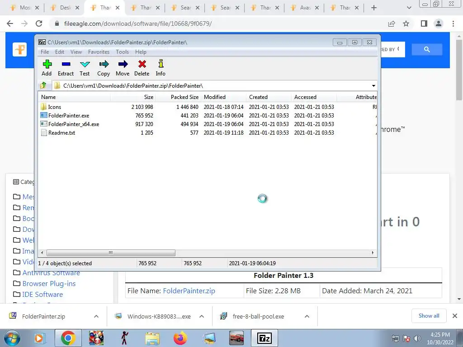Open Windows Explorer from the taskbar
The image size is (463, 347).
point(152,338)
